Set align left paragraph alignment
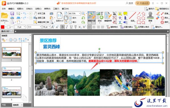 point(90,27)
